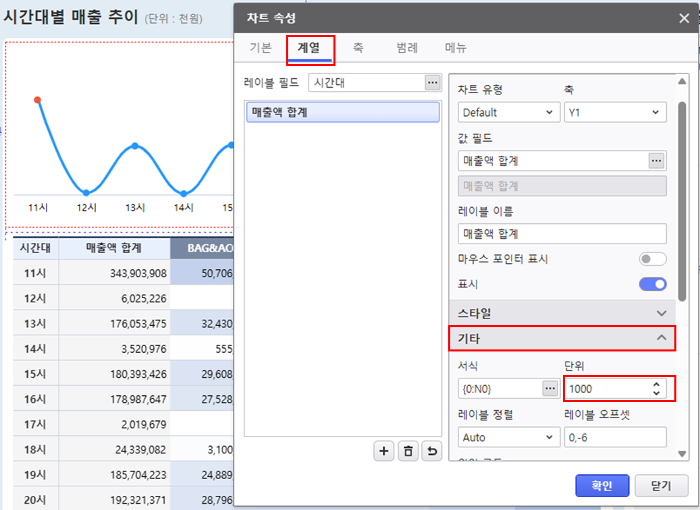The width and height of the screenshot is (700, 510).
Task: Open the 차트 유형 Default dropdown
Action: [x=509, y=113]
